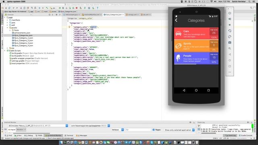The width and height of the screenshot is (258, 145).
Task: Click the Find magnifier toolbar icon
Action: tap(32, 8)
